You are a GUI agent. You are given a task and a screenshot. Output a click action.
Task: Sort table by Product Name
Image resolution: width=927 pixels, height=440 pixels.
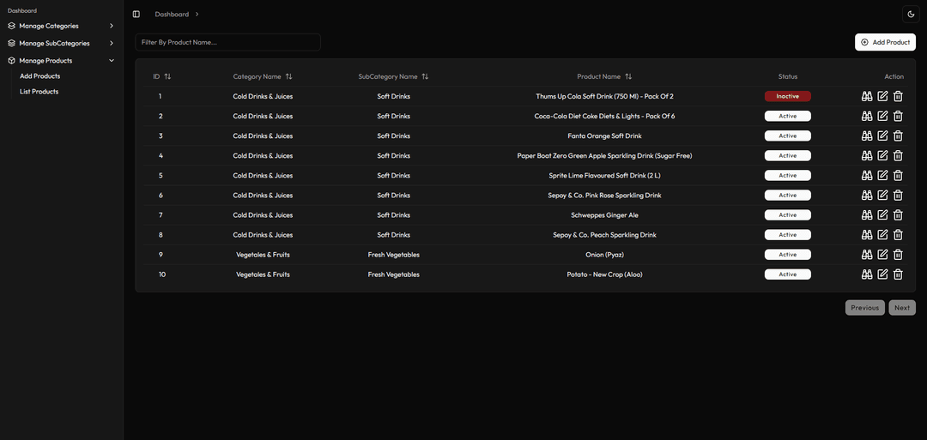604,77
